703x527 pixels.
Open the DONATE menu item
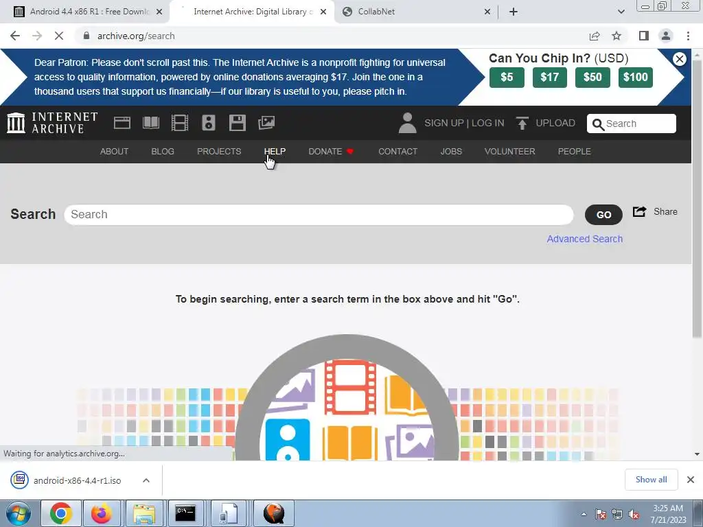[x=331, y=152]
